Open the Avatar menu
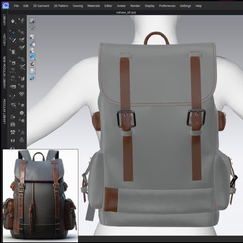 pyautogui.click(x=121, y=6)
